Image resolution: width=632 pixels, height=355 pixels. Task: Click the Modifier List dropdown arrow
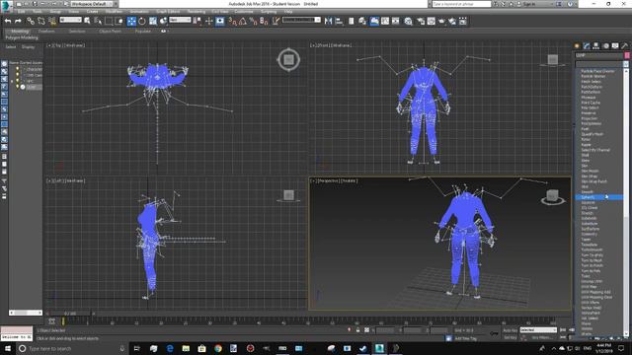[x=626, y=64]
